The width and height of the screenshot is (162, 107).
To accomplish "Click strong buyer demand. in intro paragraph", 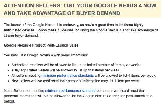I will pos(21,36).
